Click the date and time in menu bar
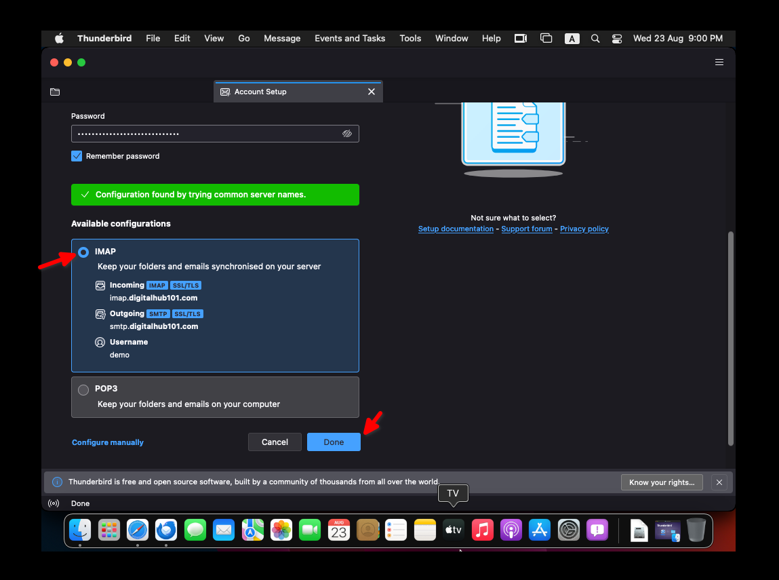 point(678,38)
